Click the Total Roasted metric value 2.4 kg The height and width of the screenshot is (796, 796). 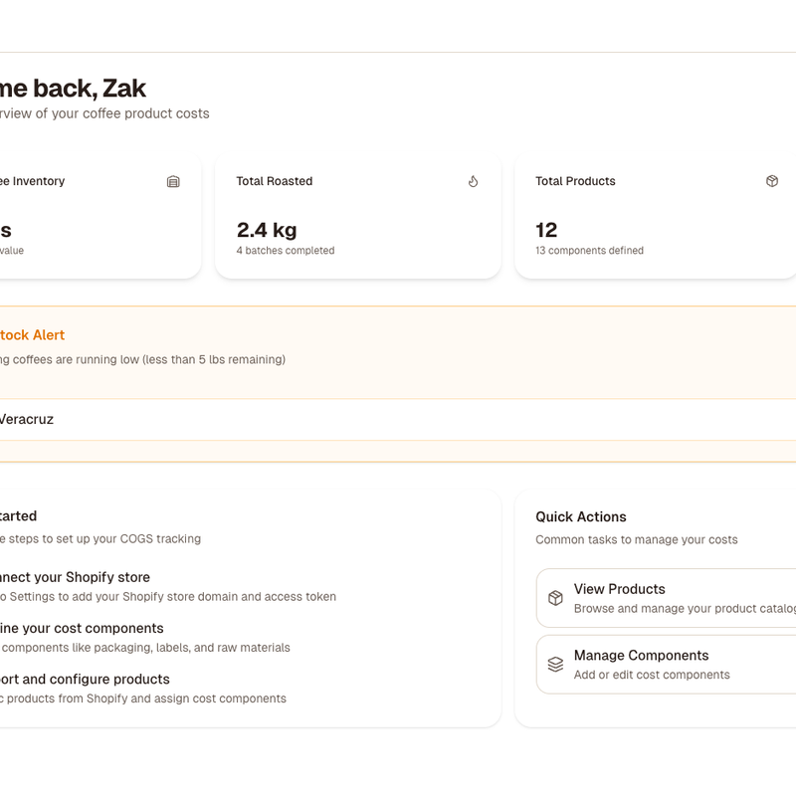point(265,230)
